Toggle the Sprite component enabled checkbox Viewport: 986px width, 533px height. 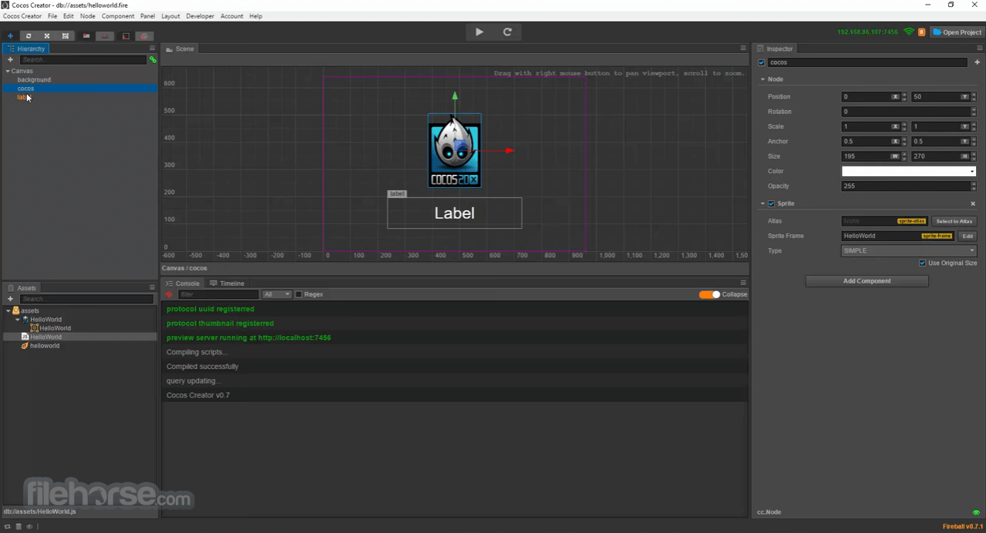(771, 203)
